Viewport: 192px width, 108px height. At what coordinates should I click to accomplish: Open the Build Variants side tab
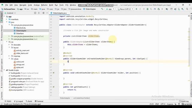pyautogui.click(x=1, y=82)
